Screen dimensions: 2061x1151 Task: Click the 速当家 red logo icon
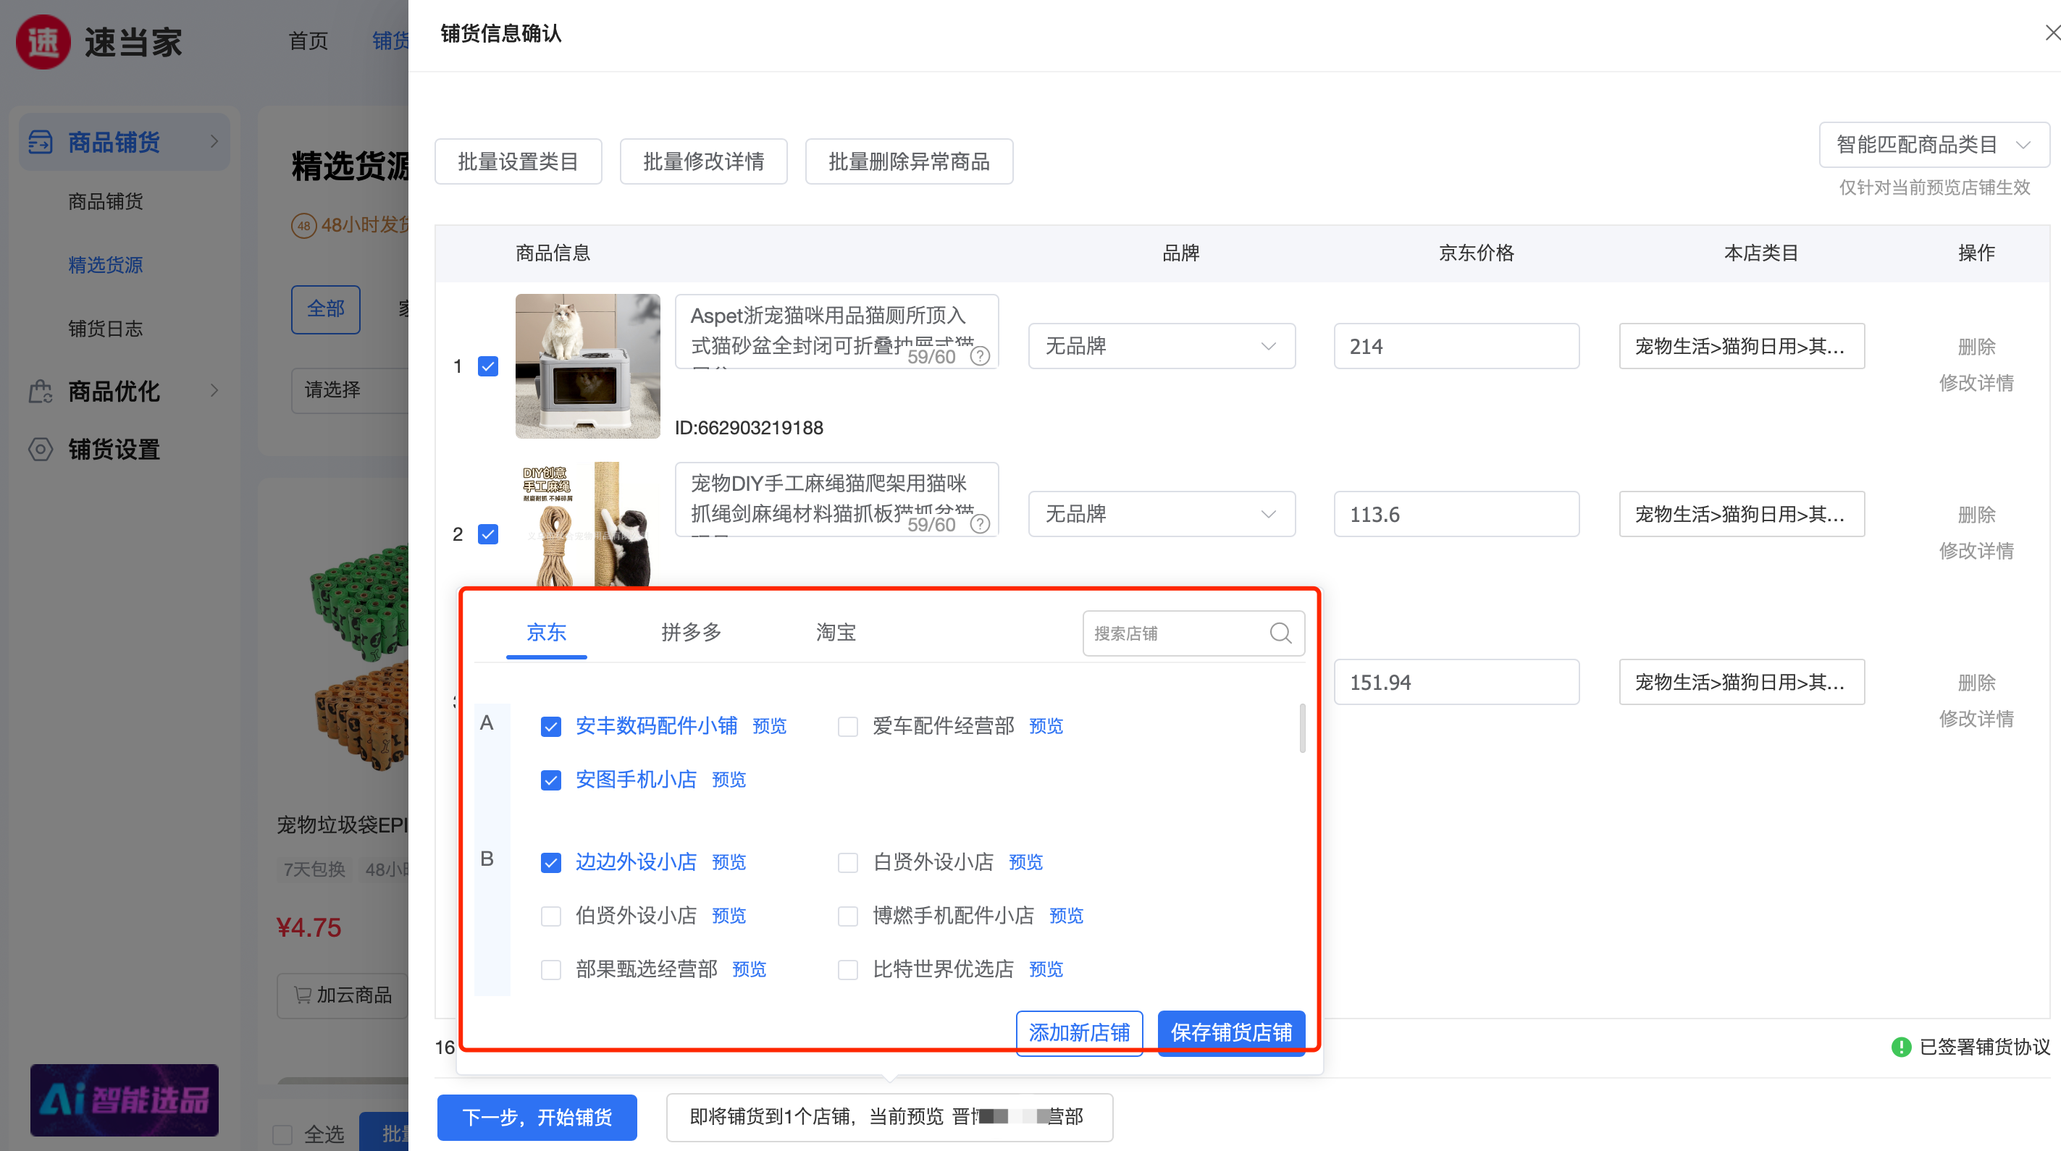[43, 41]
